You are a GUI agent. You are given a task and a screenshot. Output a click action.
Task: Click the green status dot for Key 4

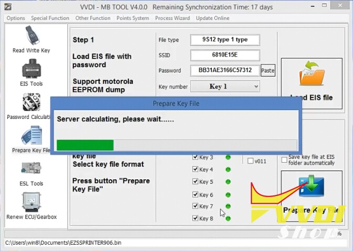click(x=228, y=169)
